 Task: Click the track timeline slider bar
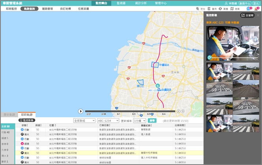click(130, 111)
